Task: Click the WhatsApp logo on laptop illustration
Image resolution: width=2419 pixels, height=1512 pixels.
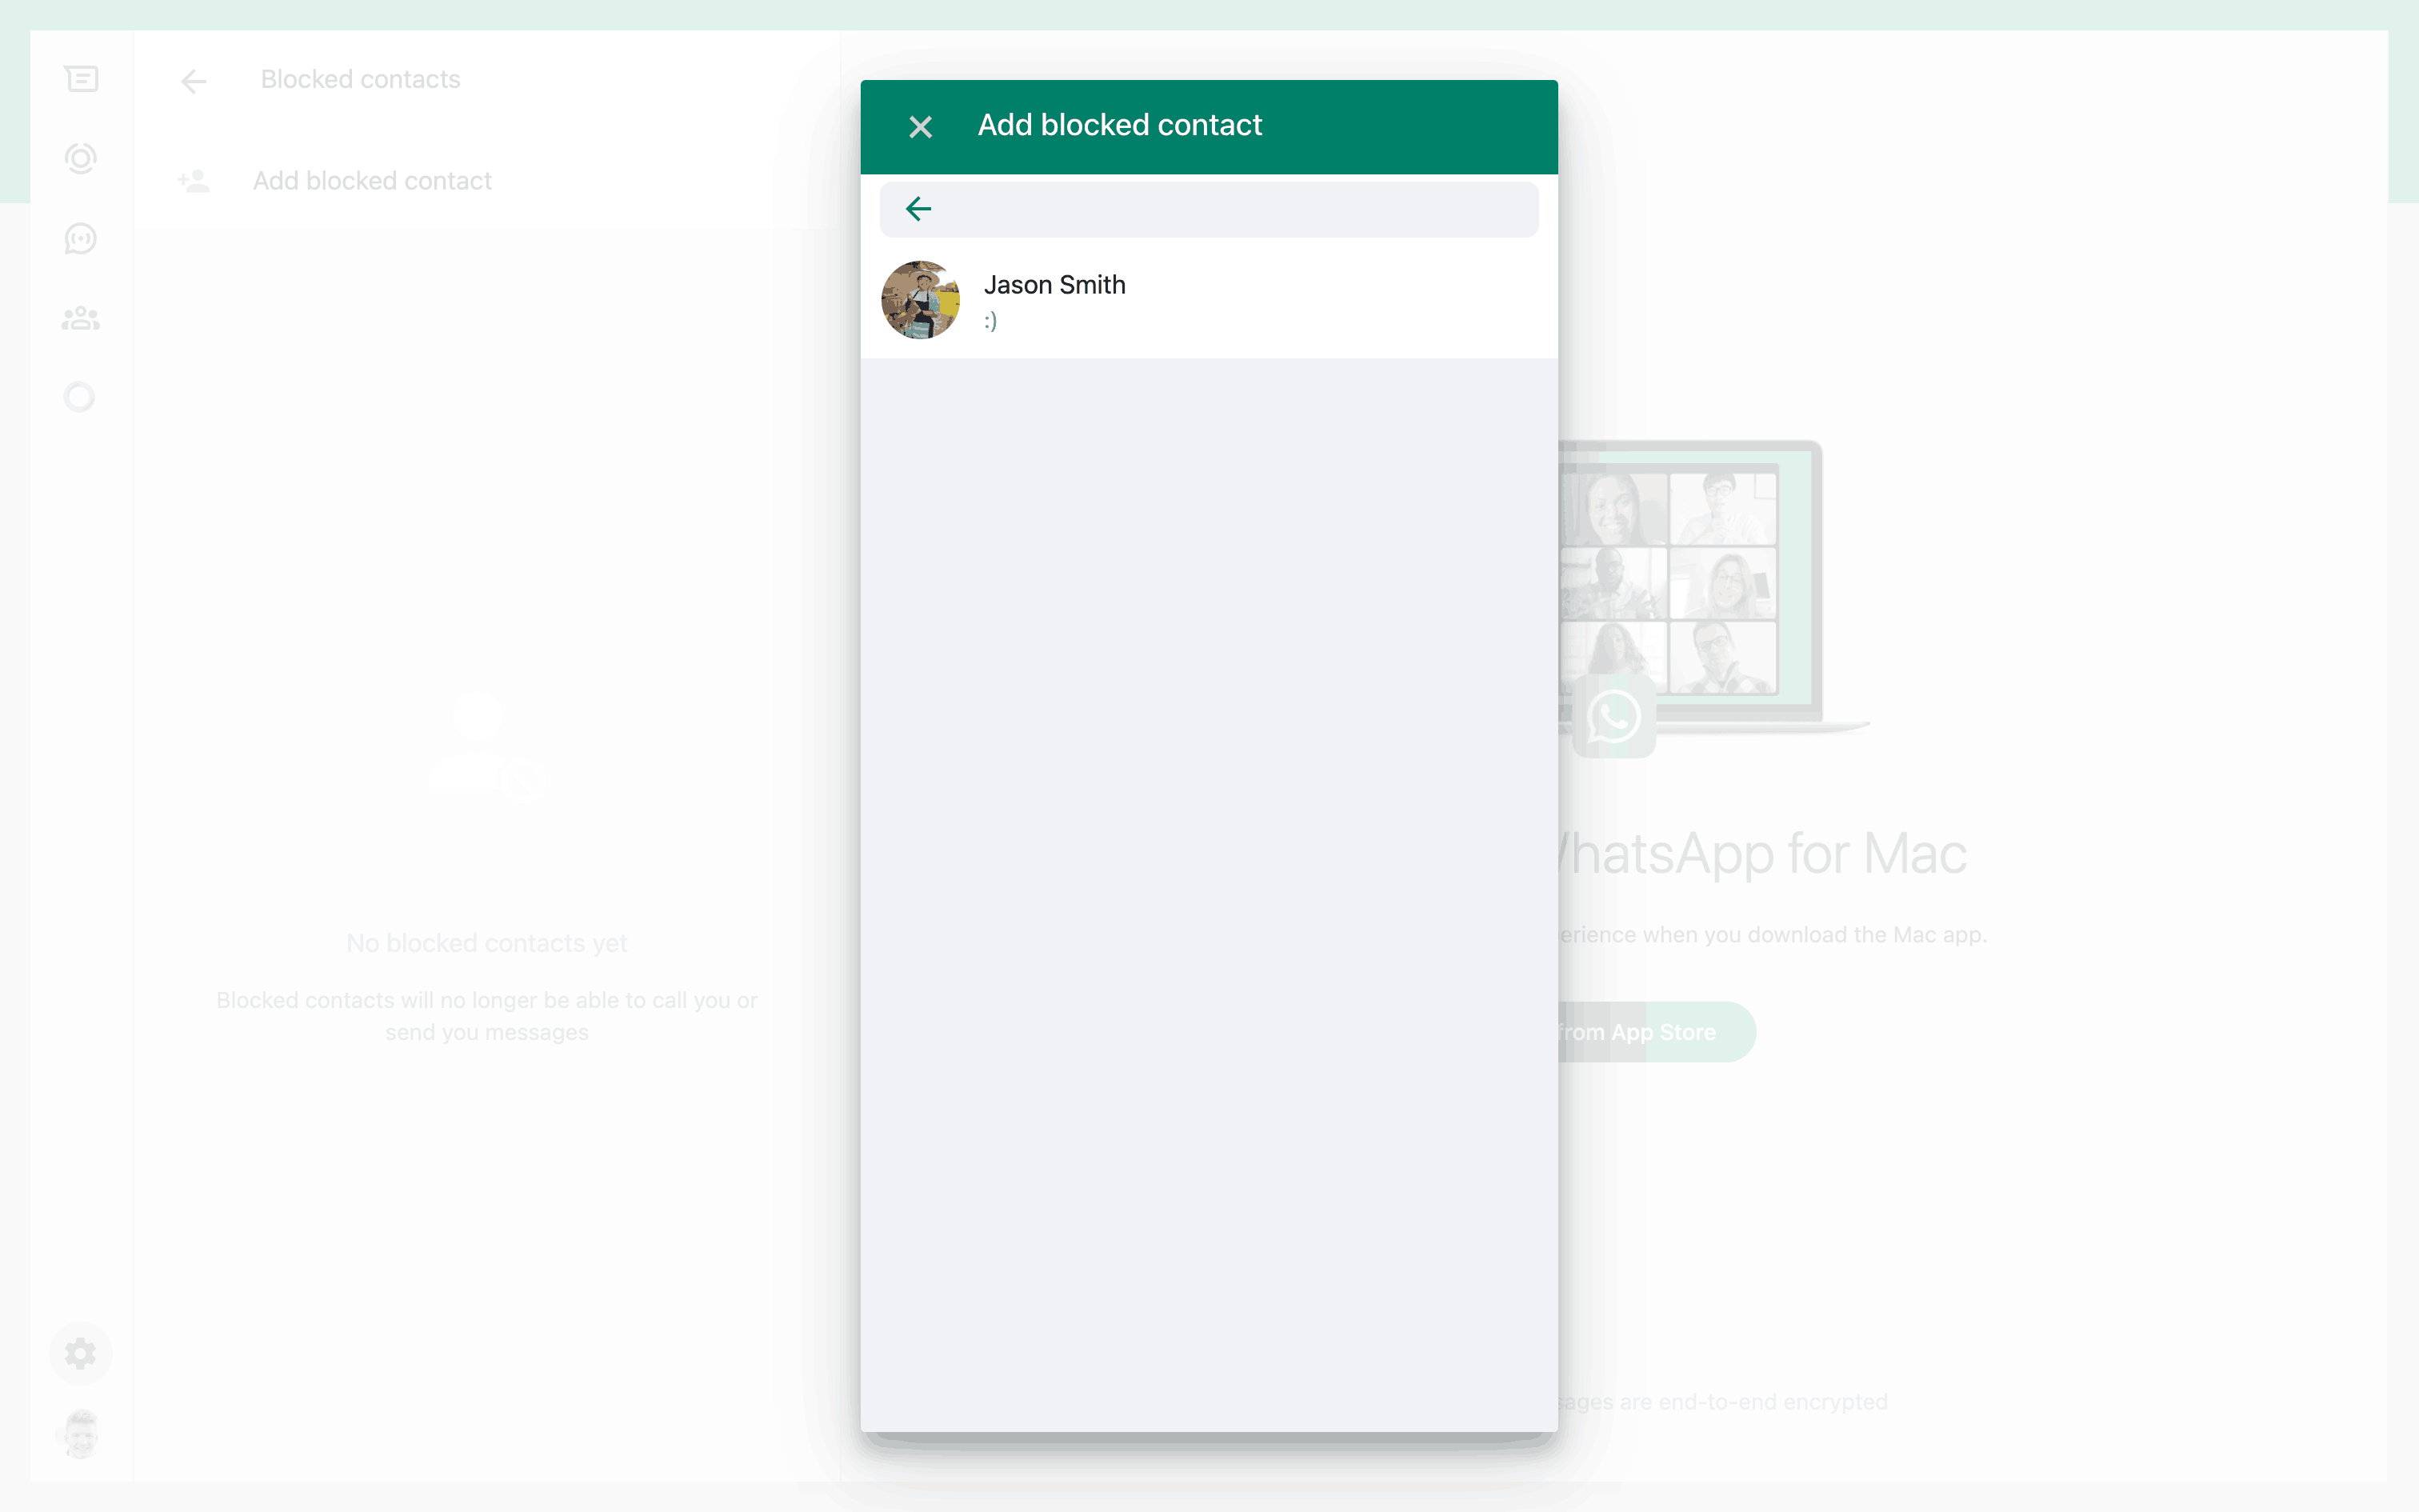Action: click(x=1613, y=717)
